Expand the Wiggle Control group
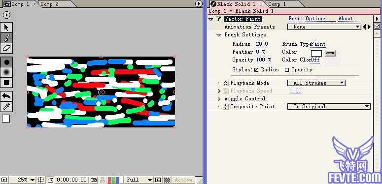 [x=219, y=99]
